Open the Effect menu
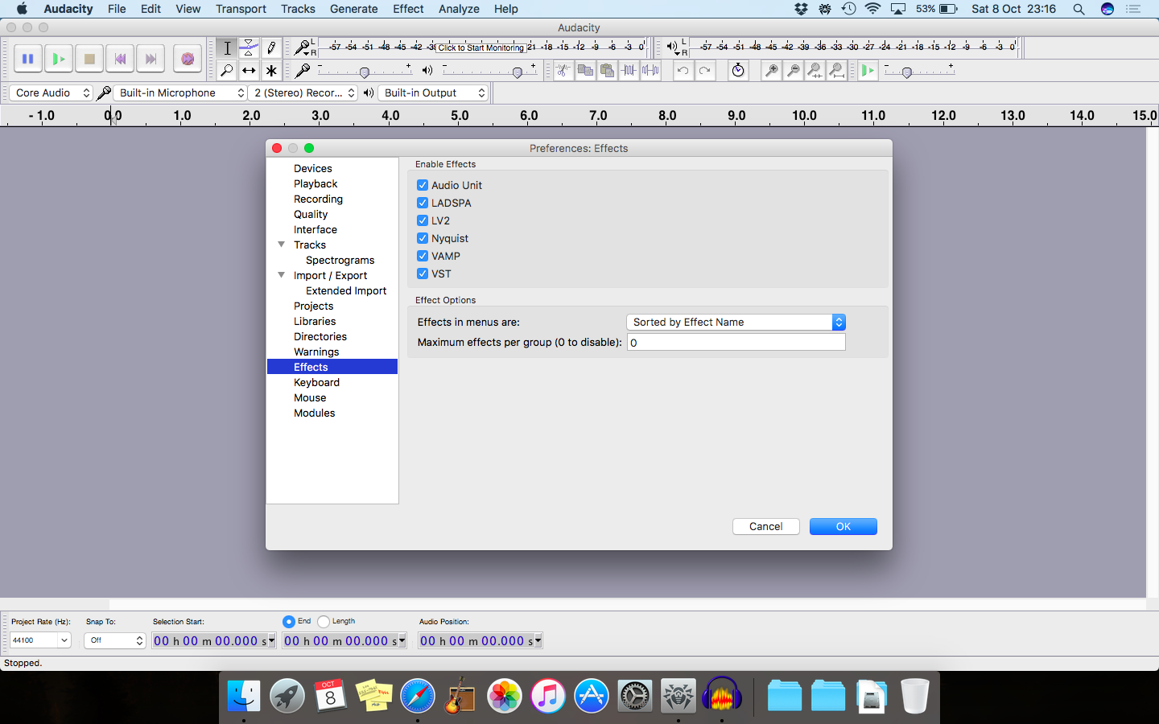Screen dimensions: 1159x724 point(408,9)
